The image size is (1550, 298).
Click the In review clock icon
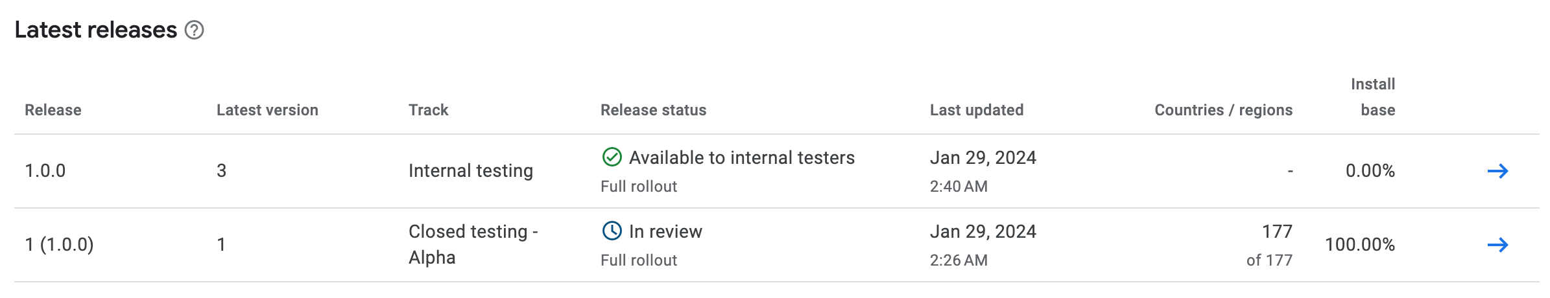click(612, 231)
